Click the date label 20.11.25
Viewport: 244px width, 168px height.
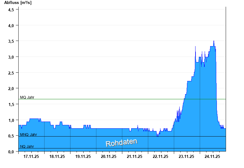tap(109, 156)
